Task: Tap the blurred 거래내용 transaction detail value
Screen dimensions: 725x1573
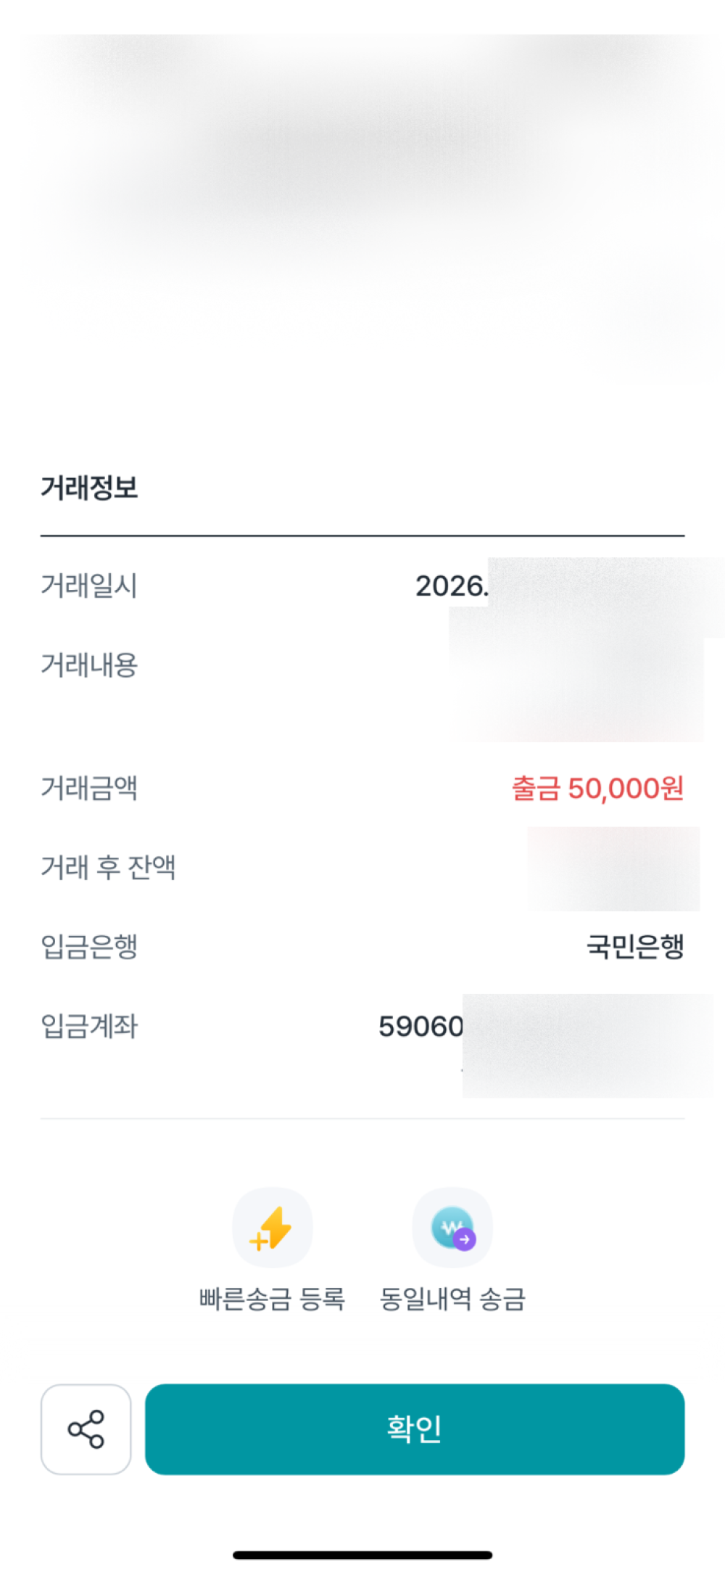Action: pyautogui.click(x=577, y=675)
